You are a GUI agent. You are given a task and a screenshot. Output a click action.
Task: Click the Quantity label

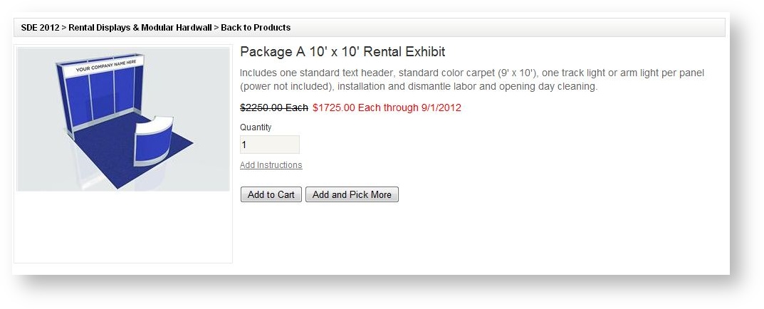tap(256, 127)
